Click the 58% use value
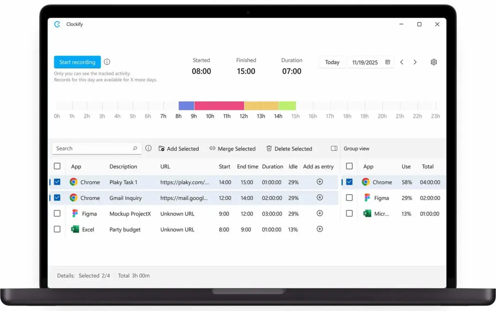Image resolution: width=496 pixels, height=311 pixels. 407,182
